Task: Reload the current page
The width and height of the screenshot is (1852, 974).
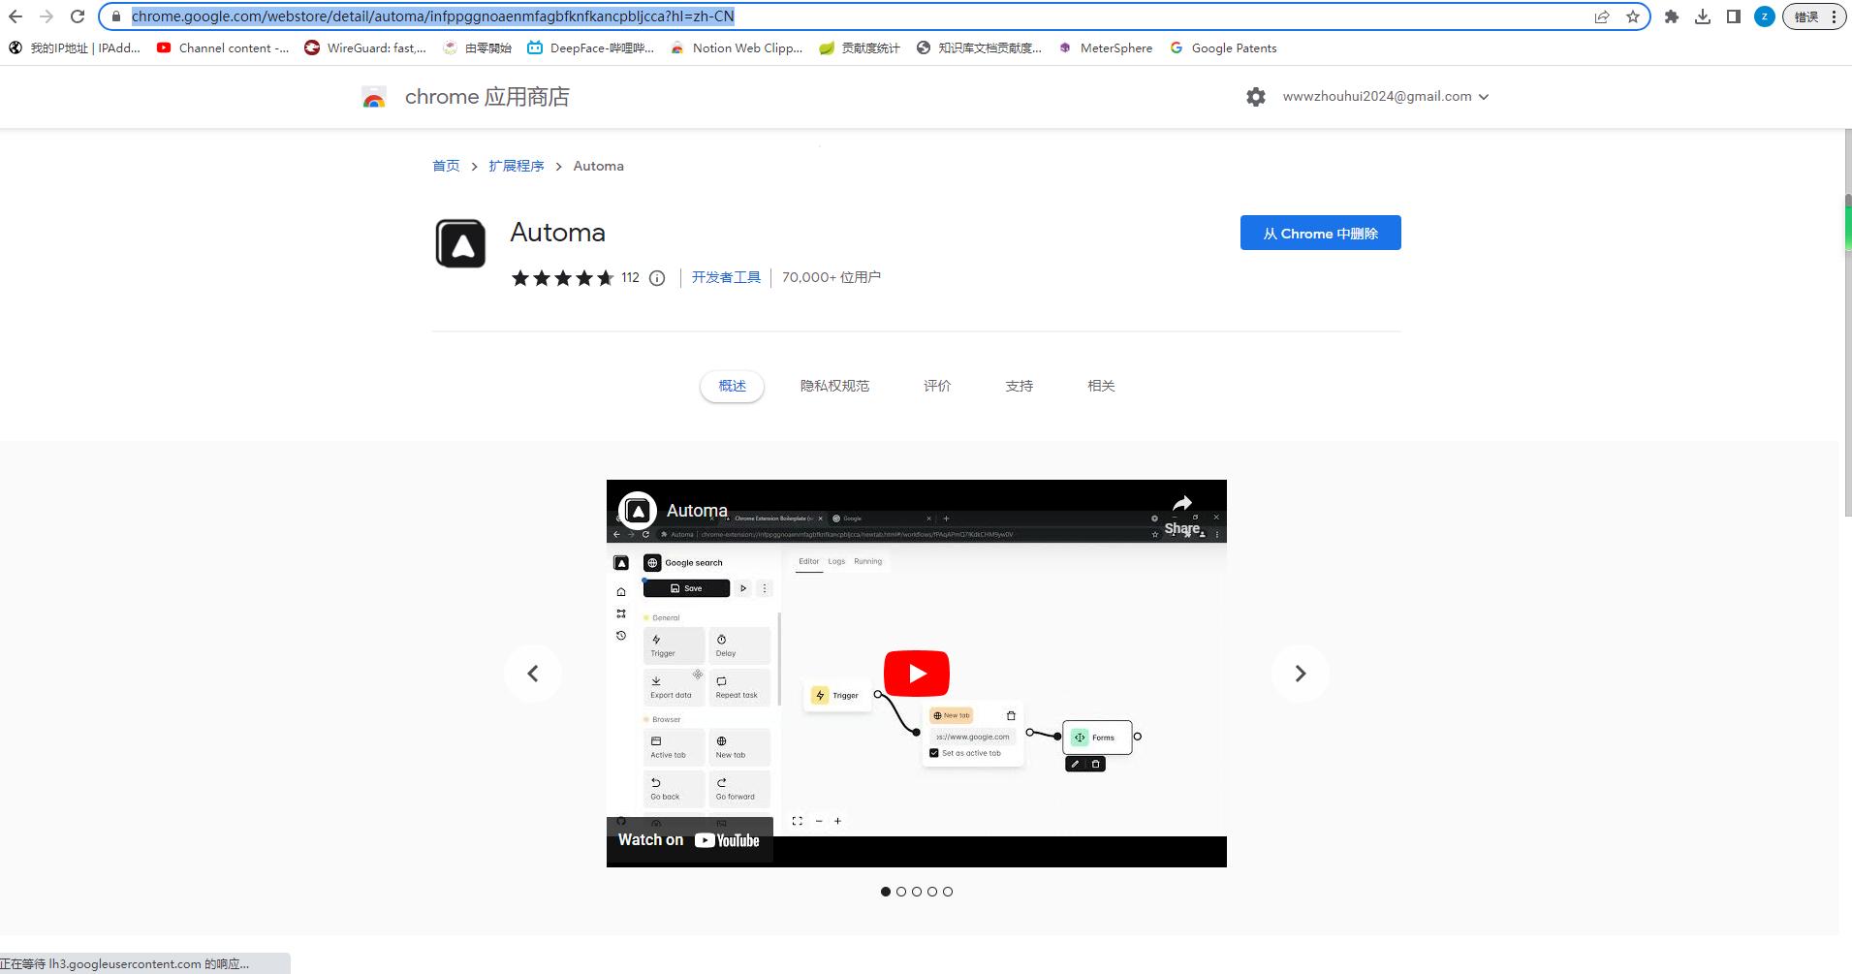Action: coord(76,16)
